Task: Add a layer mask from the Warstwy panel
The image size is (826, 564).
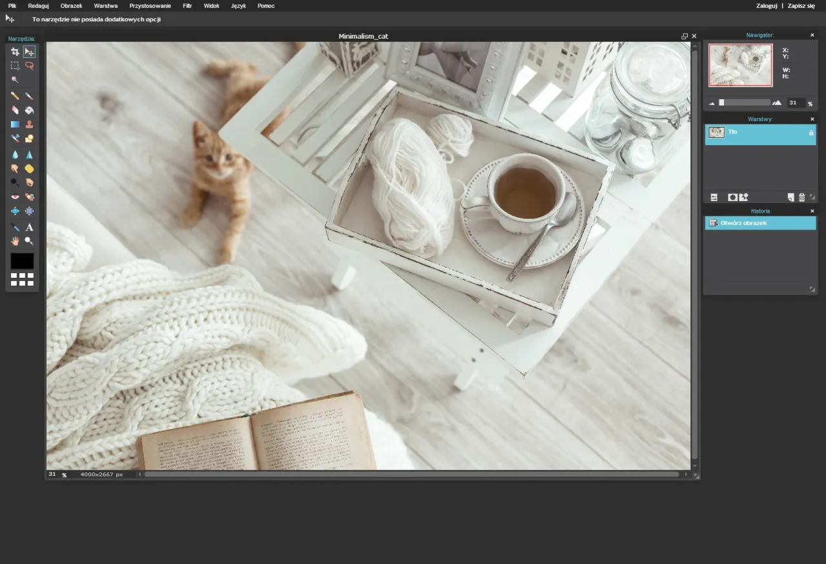Action: pyautogui.click(x=733, y=197)
